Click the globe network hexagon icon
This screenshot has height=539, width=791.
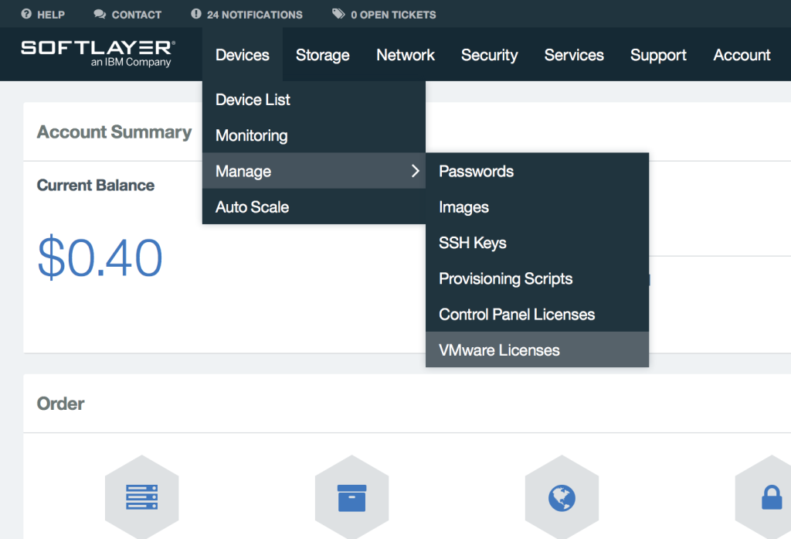tap(562, 497)
